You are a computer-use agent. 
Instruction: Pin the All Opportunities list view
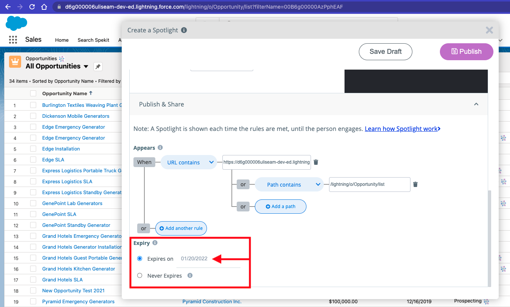click(98, 67)
